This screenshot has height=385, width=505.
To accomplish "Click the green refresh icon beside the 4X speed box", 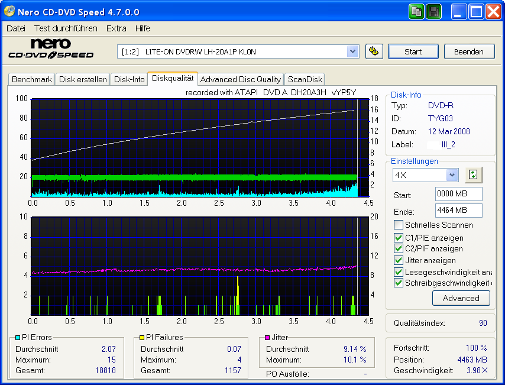I will coord(473,175).
